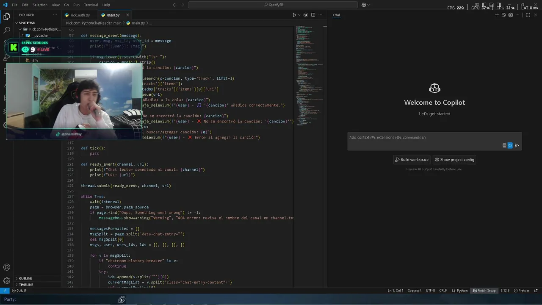Open the Manage gear in activity bar
Screen dimensions: 542x305
(7, 281)
